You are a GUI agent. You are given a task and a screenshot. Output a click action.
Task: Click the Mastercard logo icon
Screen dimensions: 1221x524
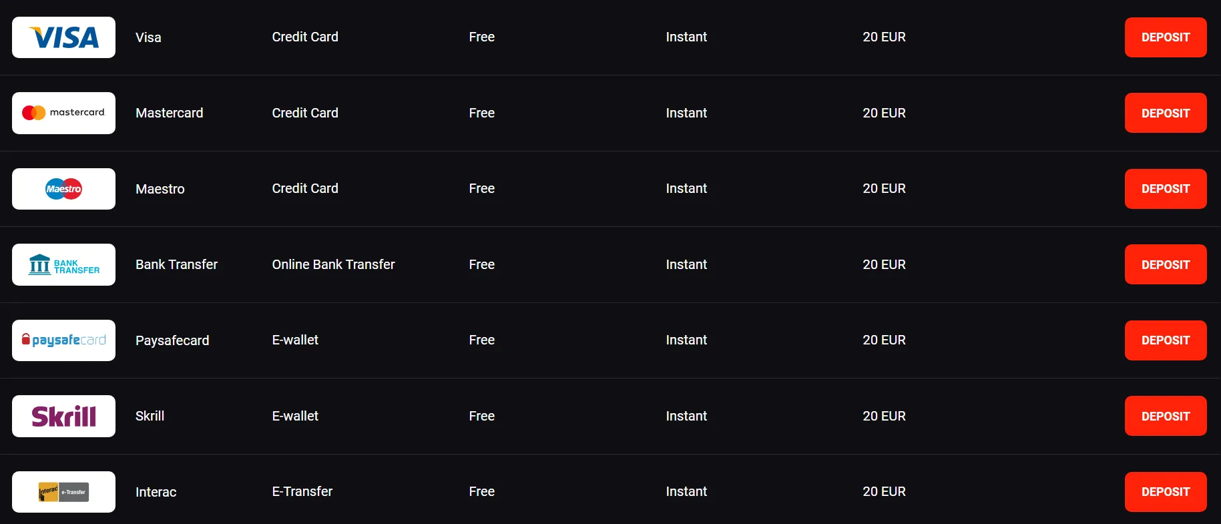63,113
